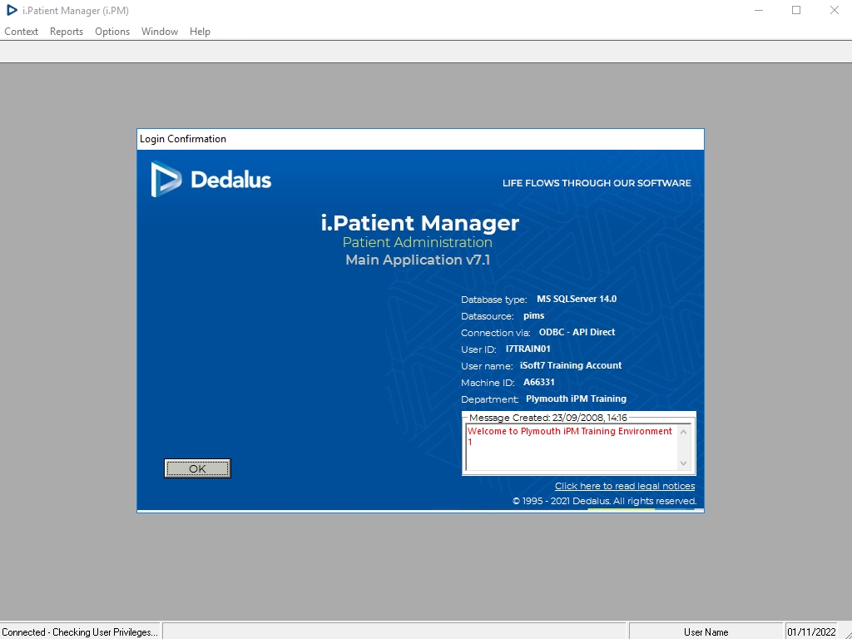This screenshot has height=639, width=852.
Task: Click the i.Patient Manager title bar icon
Action: tap(12, 10)
